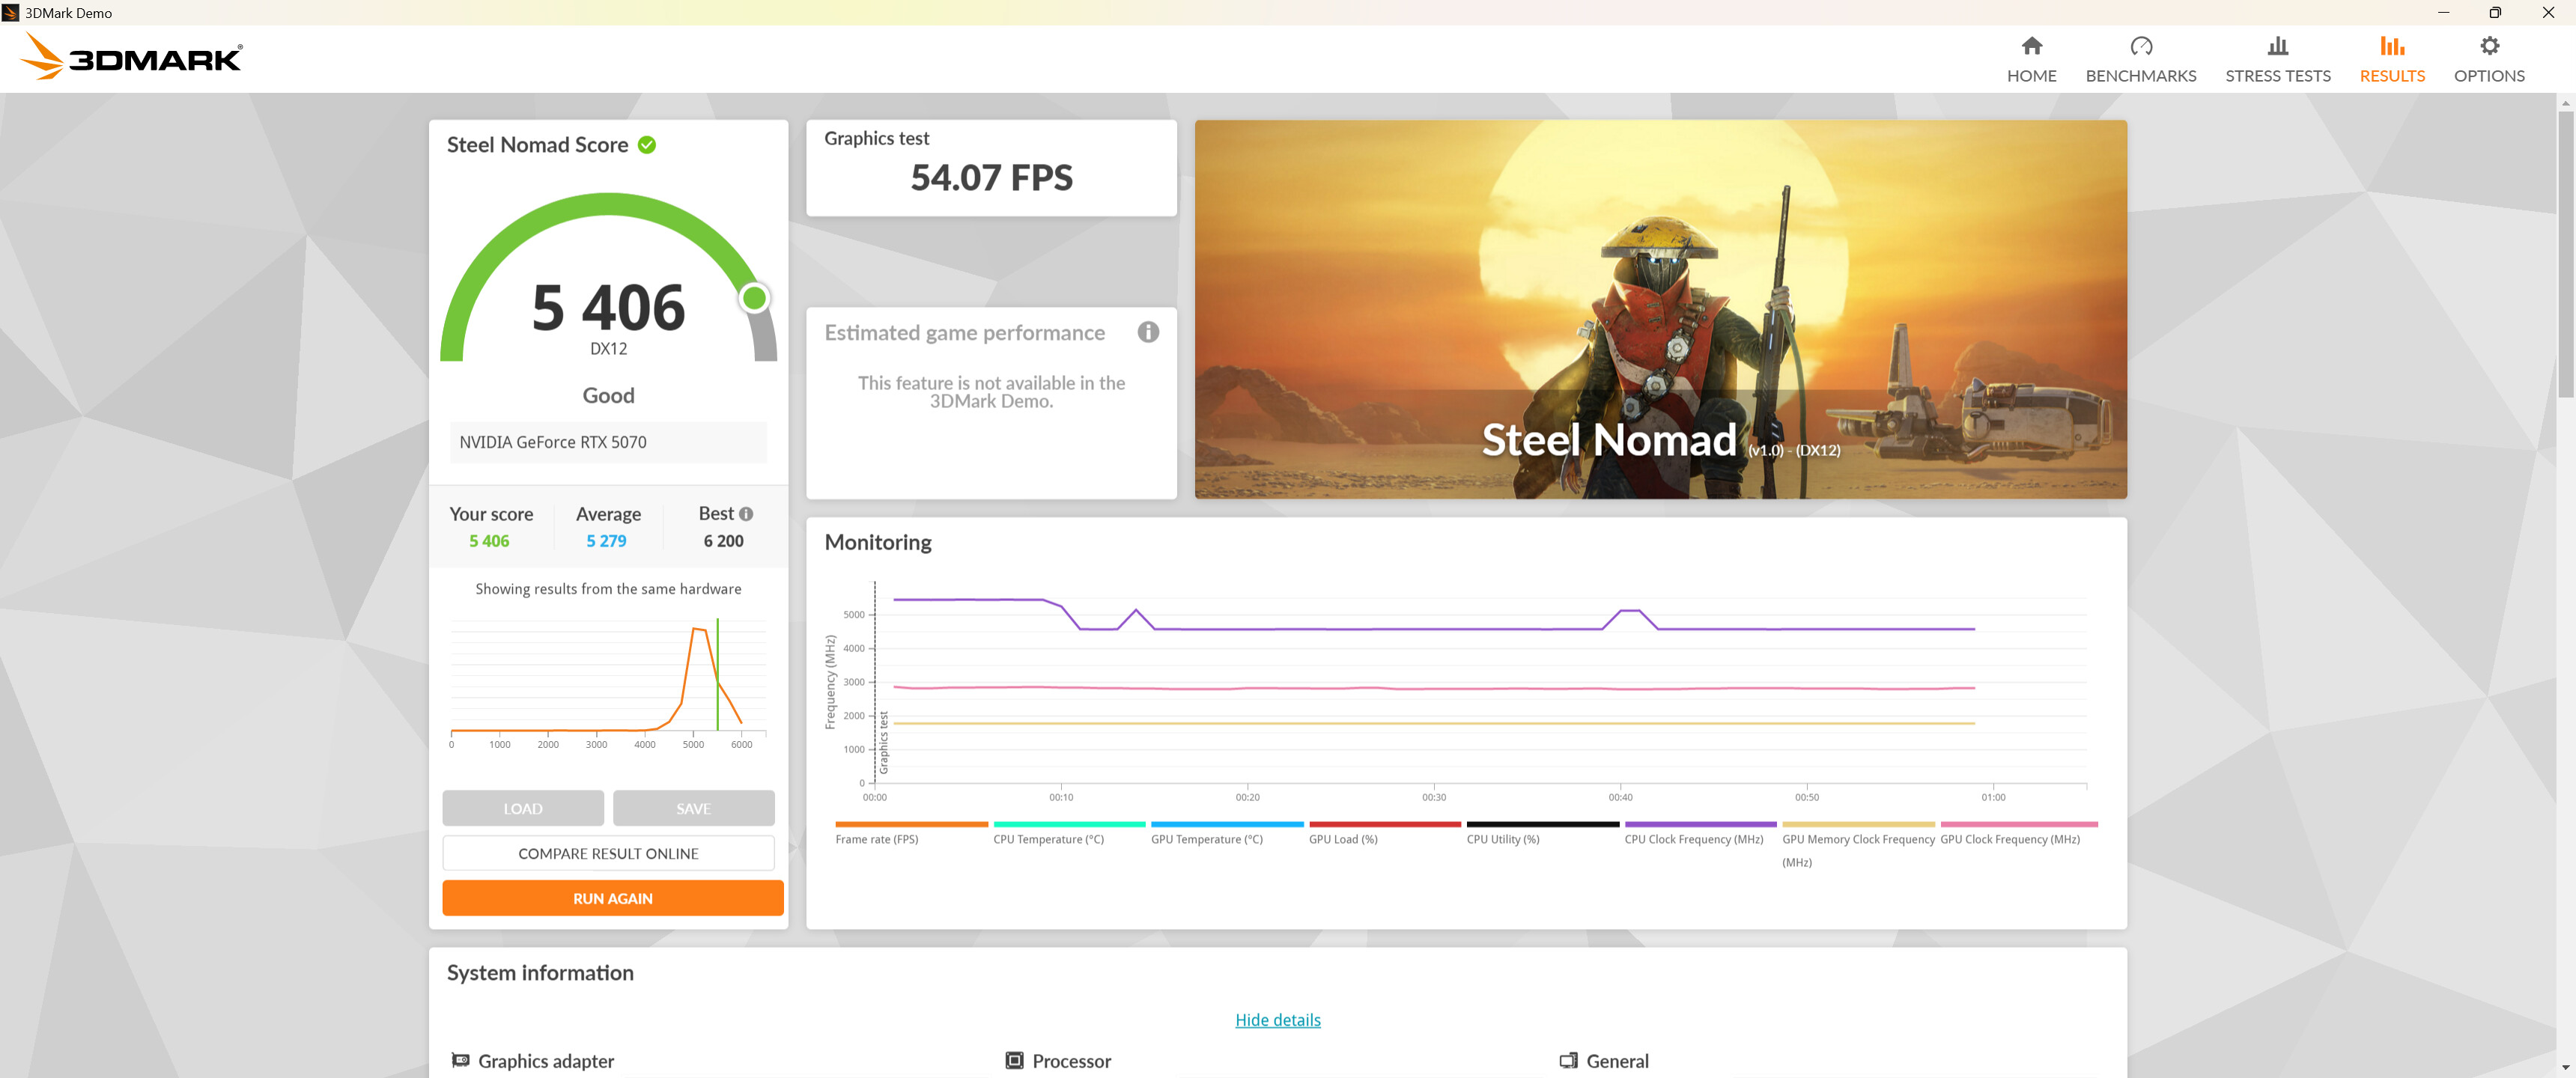Click the 3DMark logo
2576x1078 pixels.
tap(131, 57)
